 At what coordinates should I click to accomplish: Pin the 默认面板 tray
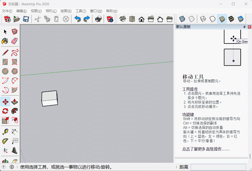pyautogui.click(x=244, y=27)
